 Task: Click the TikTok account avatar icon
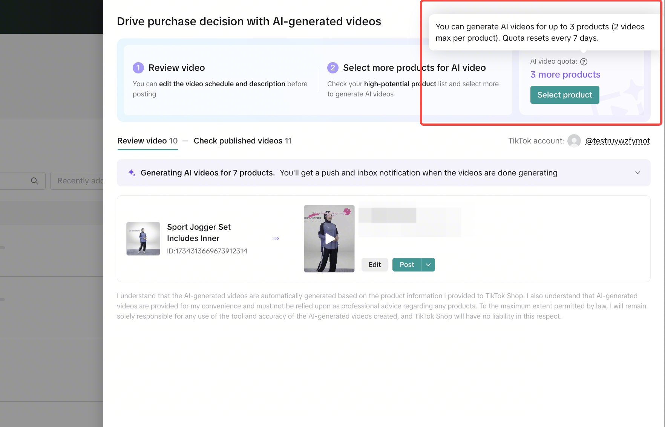coord(574,141)
